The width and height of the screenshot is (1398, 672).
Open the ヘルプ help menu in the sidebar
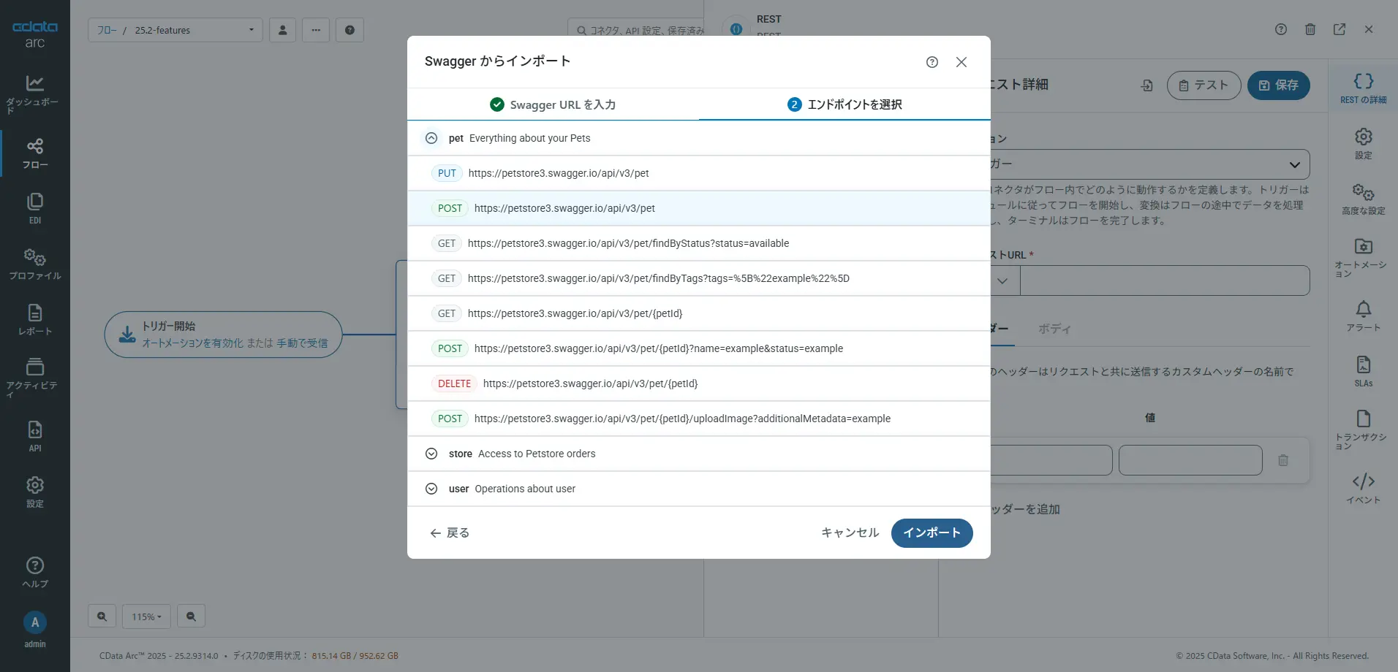tap(34, 573)
